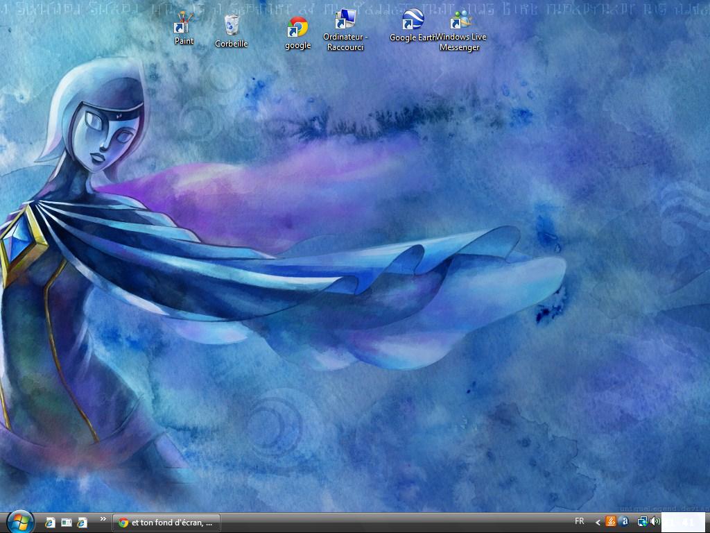
Task: Open the volume speaker tray icon
Action: point(655,522)
